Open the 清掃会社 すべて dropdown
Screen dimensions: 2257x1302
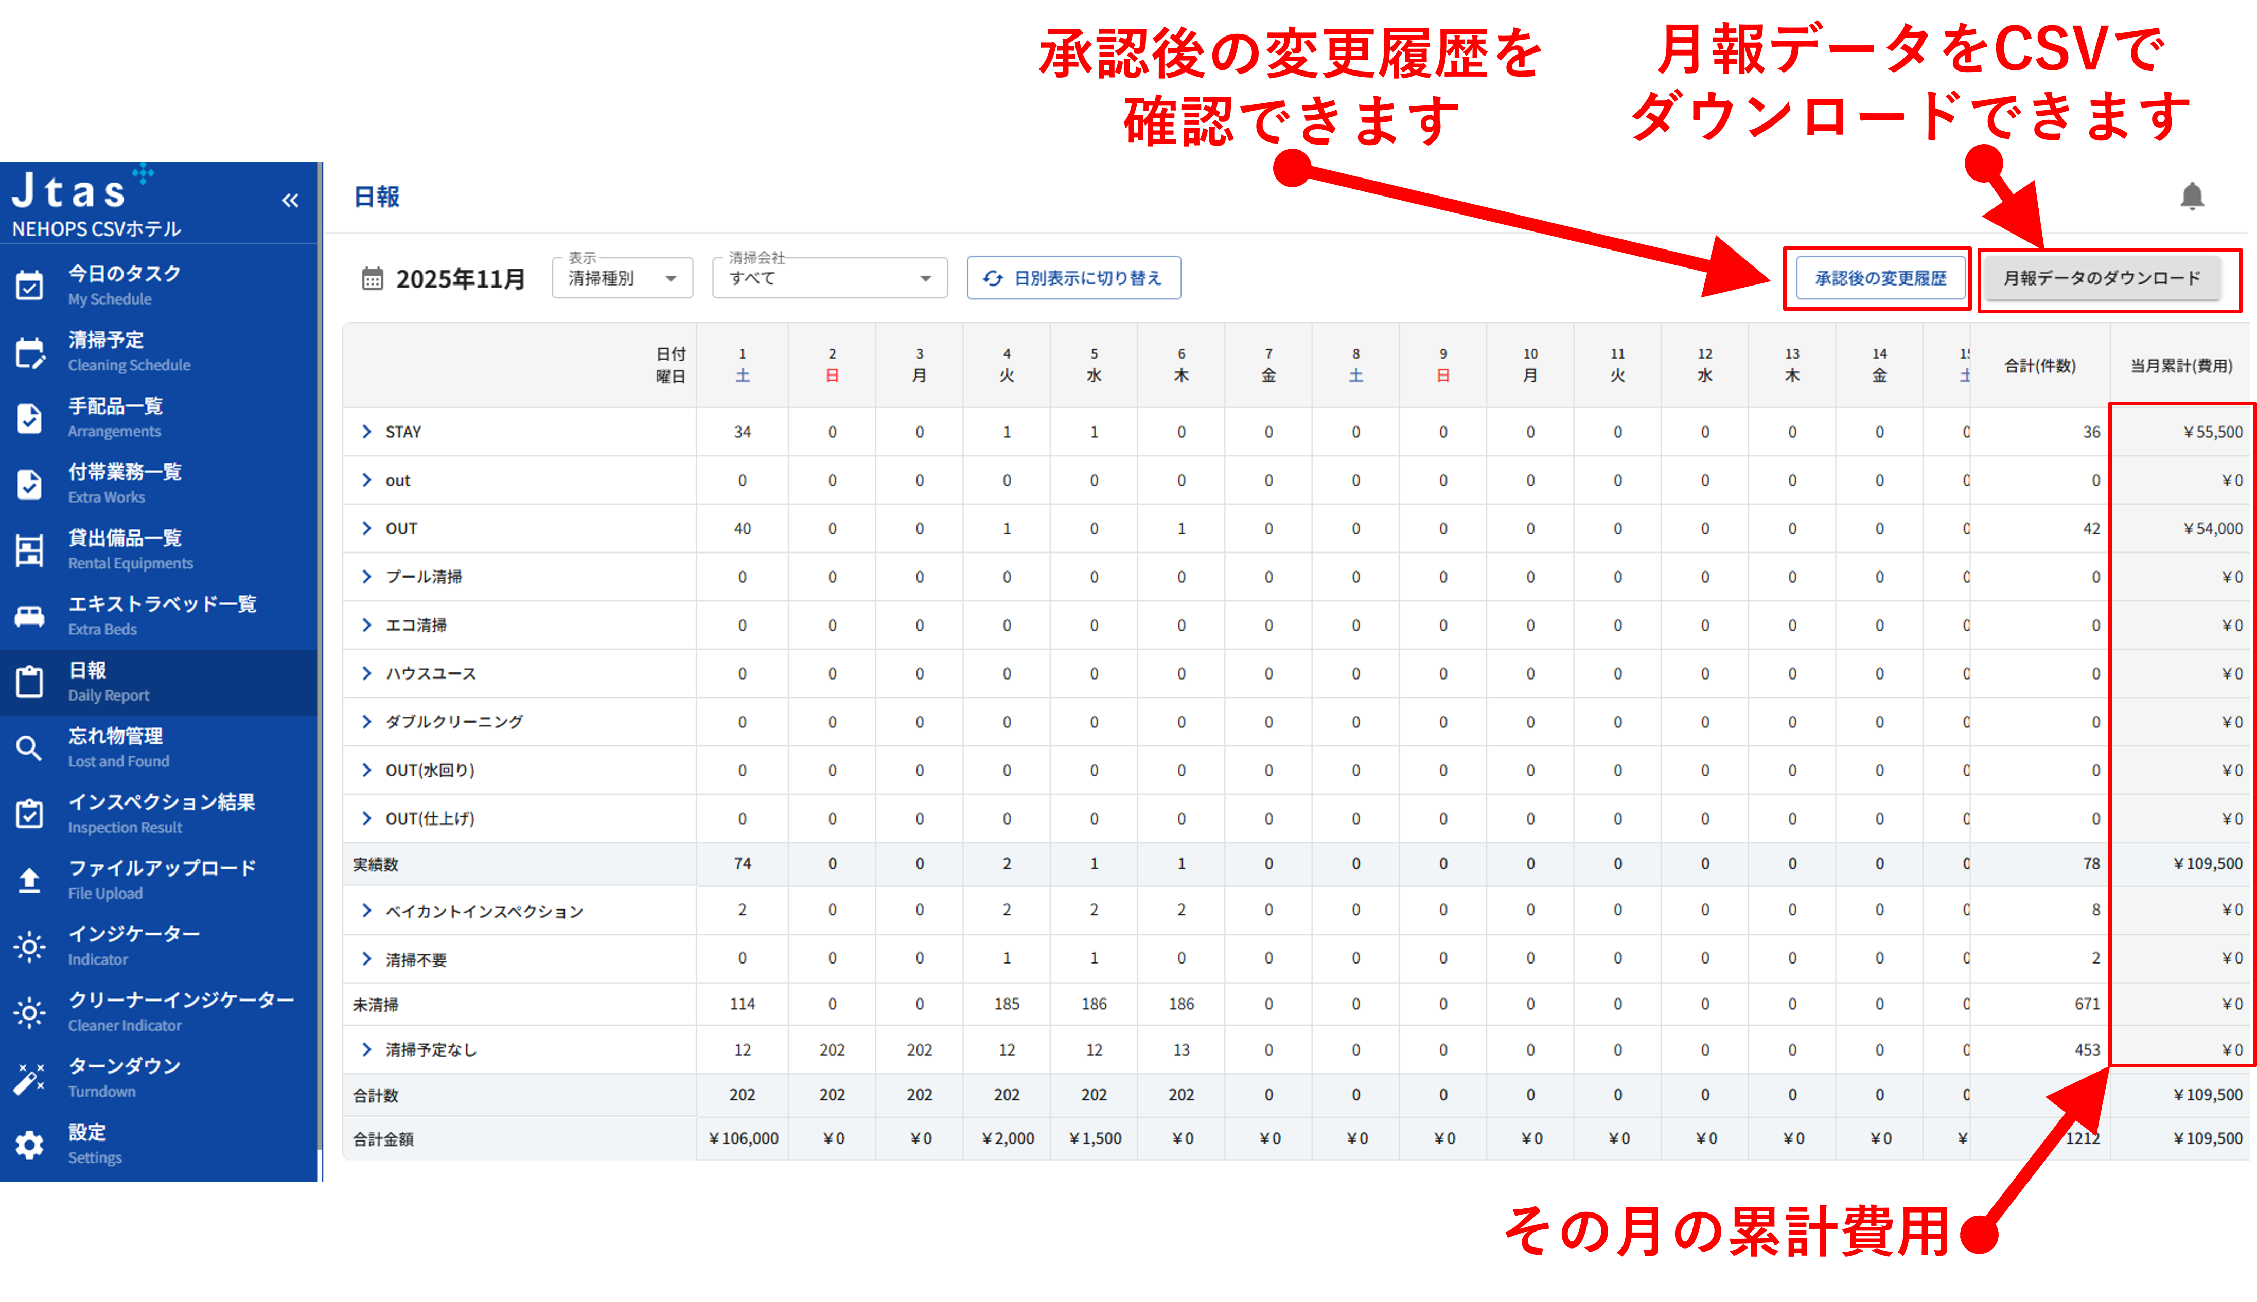[830, 278]
